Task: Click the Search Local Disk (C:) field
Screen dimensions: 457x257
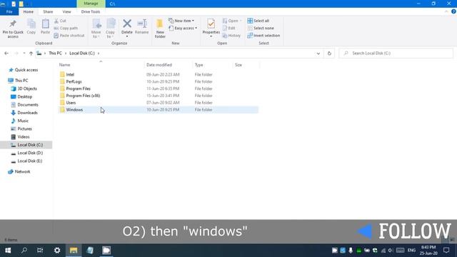Action: coord(396,54)
